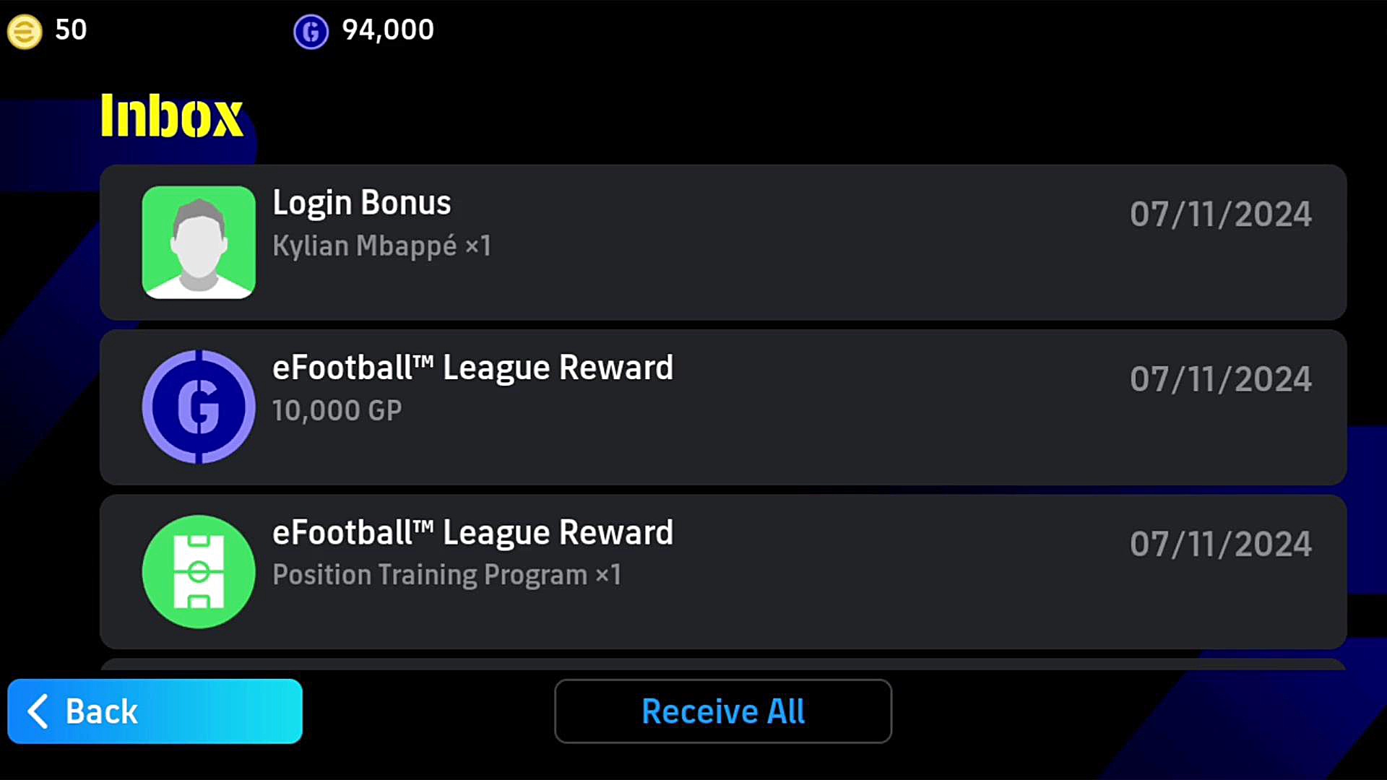Open the Login Bonus message

click(x=723, y=243)
